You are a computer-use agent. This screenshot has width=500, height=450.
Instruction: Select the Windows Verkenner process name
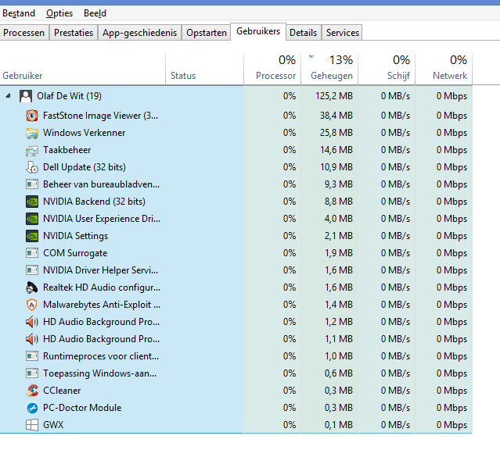tap(85, 133)
